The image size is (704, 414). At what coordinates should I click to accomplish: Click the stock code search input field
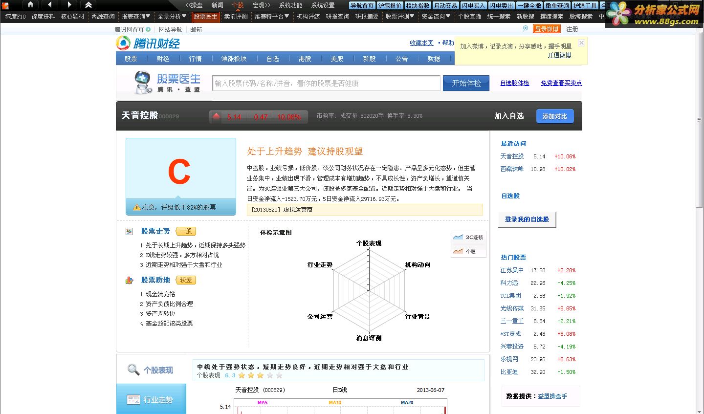coord(326,83)
